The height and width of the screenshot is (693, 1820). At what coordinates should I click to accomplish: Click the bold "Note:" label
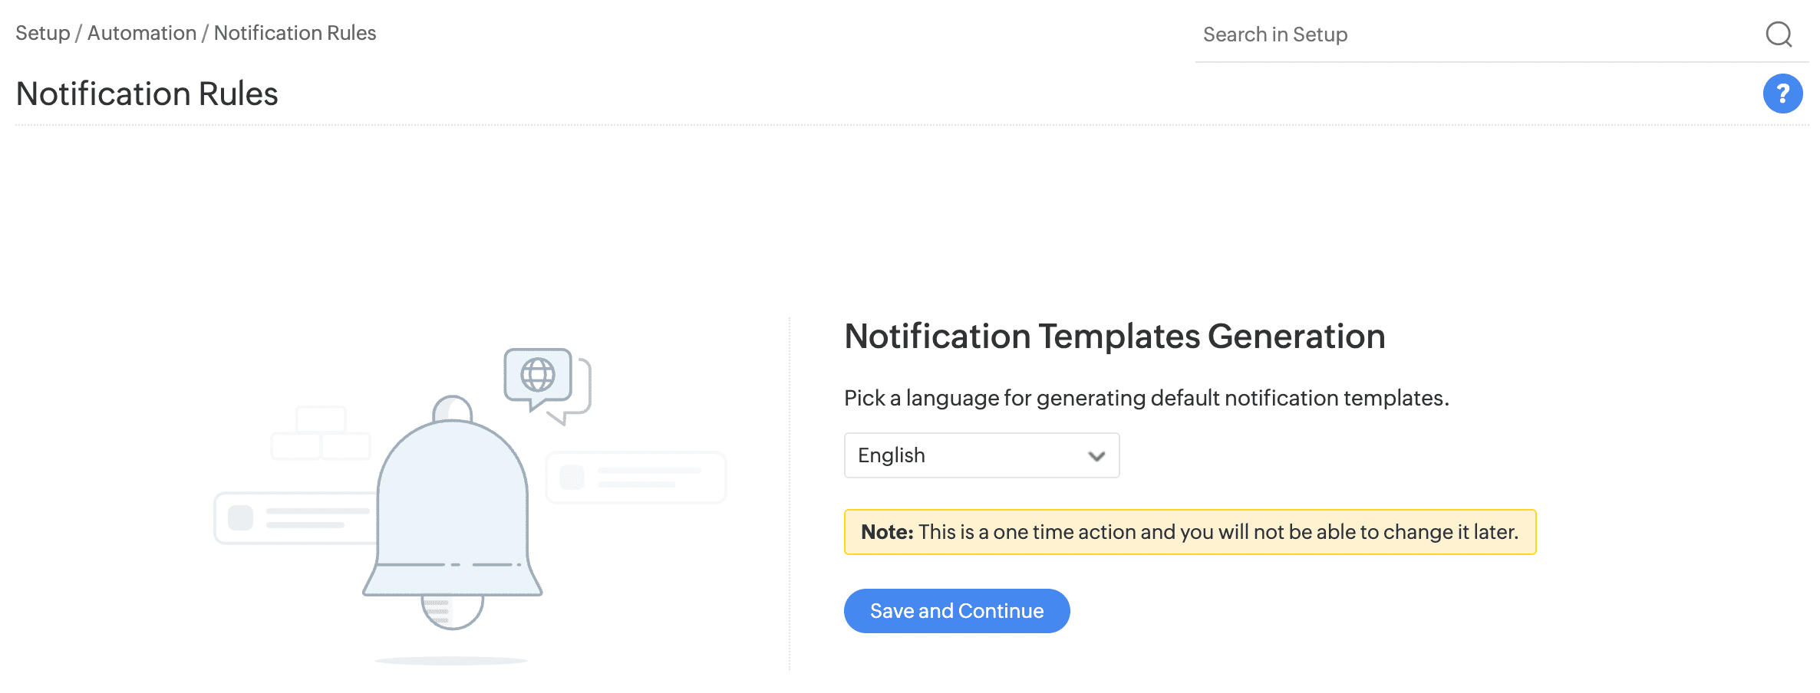coord(887,532)
